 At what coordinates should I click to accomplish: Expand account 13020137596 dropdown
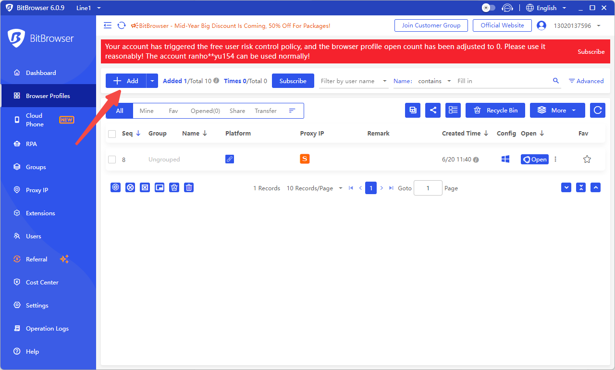(x=577, y=25)
